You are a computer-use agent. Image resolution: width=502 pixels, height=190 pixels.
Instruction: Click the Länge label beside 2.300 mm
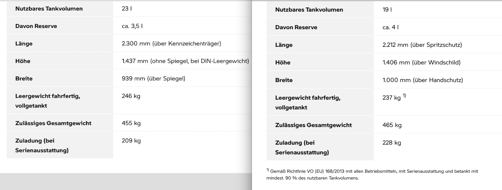pyautogui.click(x=24, y=43)
